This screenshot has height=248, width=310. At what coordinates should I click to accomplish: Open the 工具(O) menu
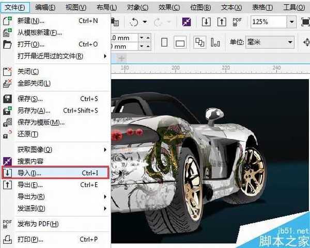tap(294, 8)
